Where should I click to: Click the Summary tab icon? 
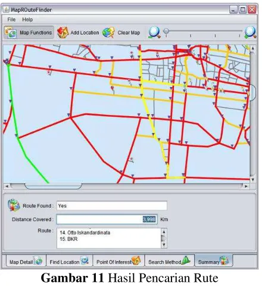coord(224,260)
